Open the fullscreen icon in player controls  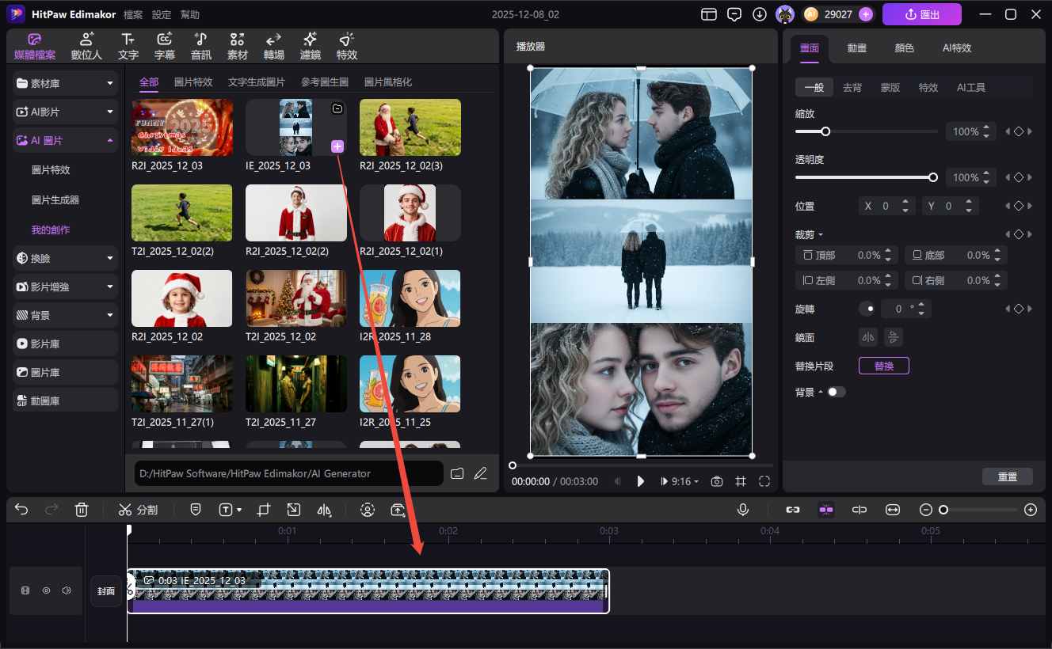[764, 481]
